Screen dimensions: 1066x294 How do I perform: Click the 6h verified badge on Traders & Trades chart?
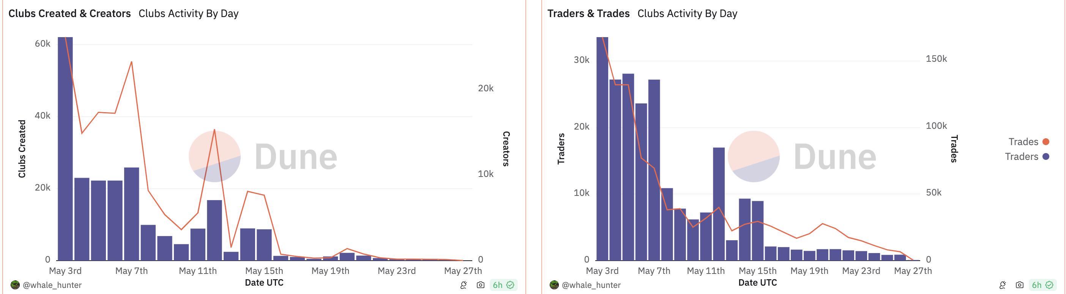1042,285
